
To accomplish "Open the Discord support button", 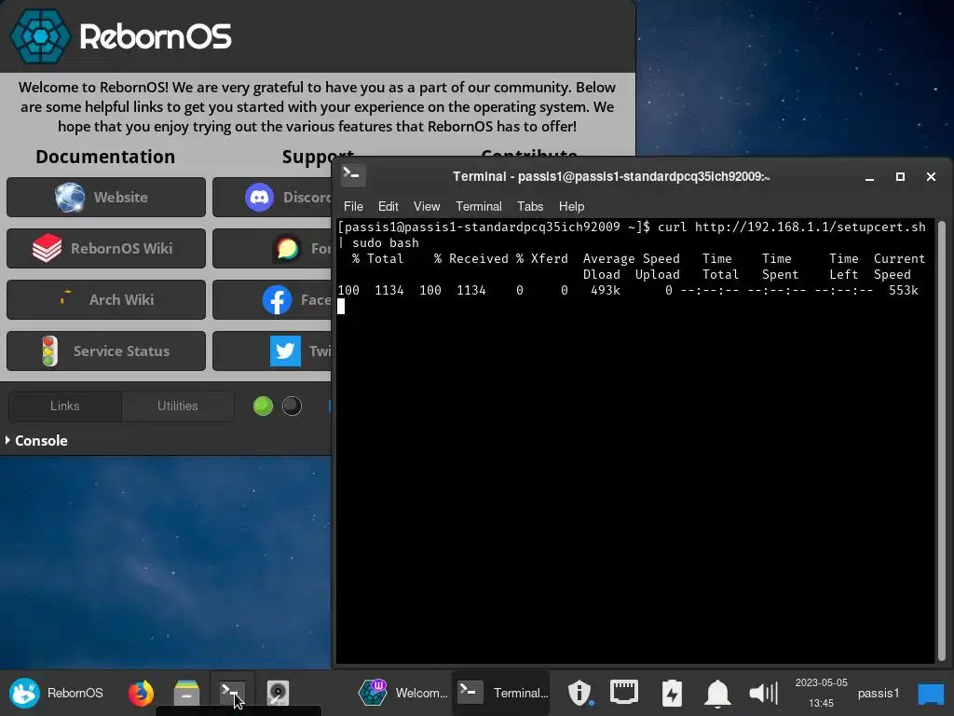I will (272, 198).
